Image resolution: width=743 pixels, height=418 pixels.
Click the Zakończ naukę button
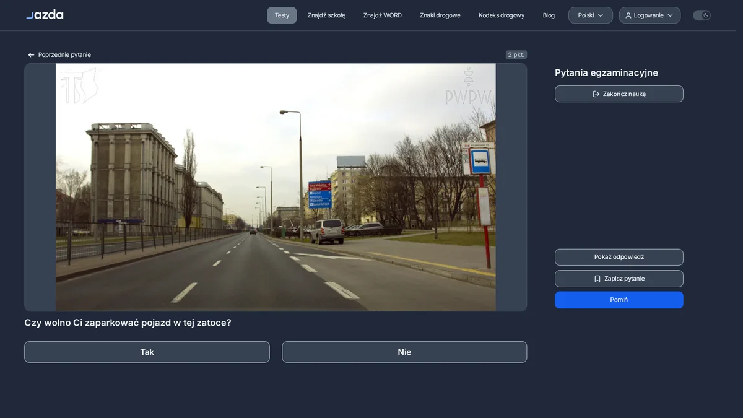[619, 94]
